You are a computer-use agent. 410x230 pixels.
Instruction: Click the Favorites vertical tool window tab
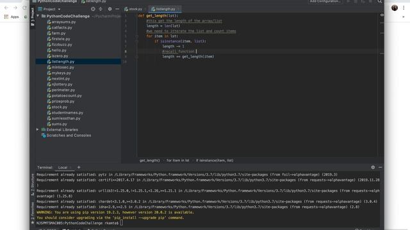tap(33, 211)
